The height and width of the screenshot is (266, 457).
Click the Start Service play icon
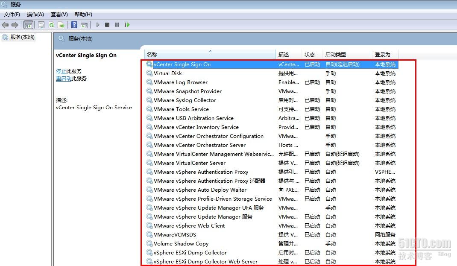98,25
